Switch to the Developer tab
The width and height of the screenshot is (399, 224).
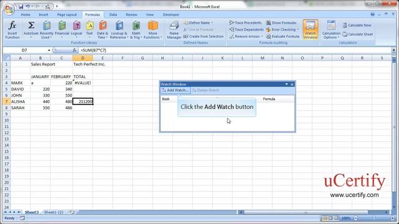coord(171,15)
